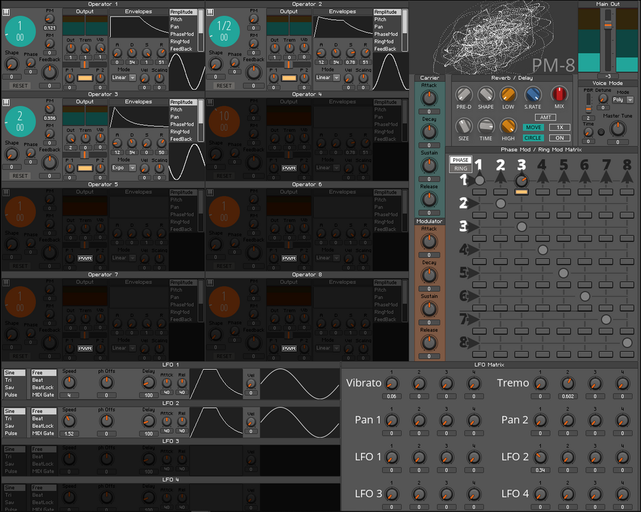
Task: Click LFO 1 Speed knob
Action: click(69, 383)
